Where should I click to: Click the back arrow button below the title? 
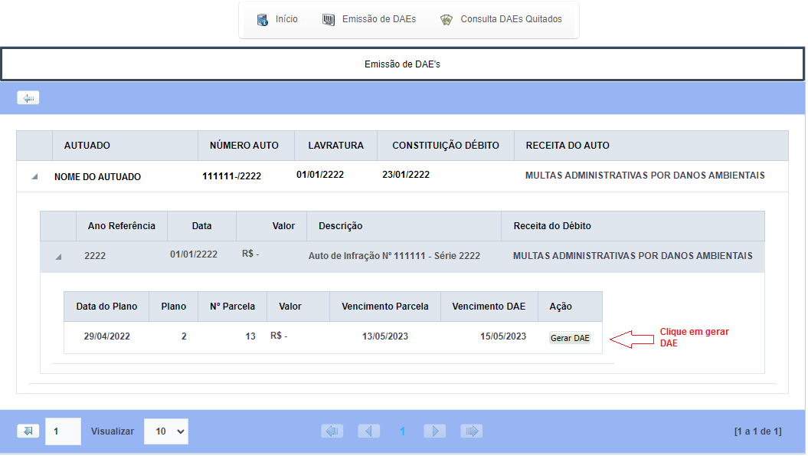(28, 98)
